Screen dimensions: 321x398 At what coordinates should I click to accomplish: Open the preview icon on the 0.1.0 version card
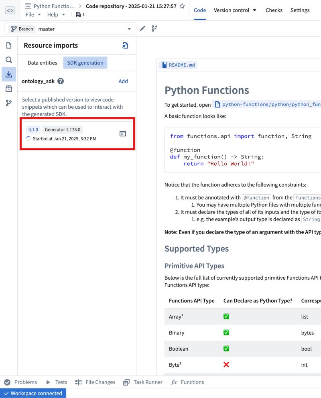click(123, 134)
